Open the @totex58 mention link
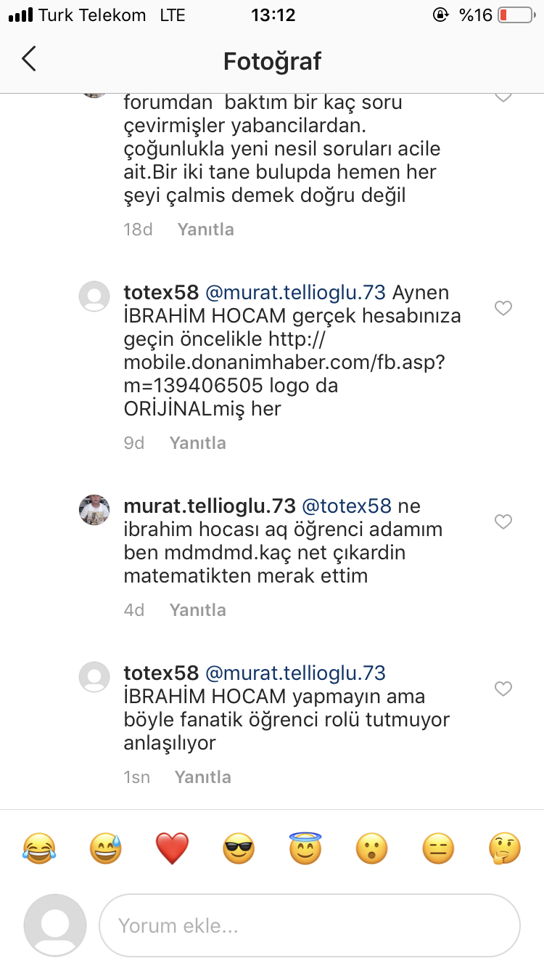Image resolution: width=544 pixels, height=969 pixels. click(x=346, y=506)
